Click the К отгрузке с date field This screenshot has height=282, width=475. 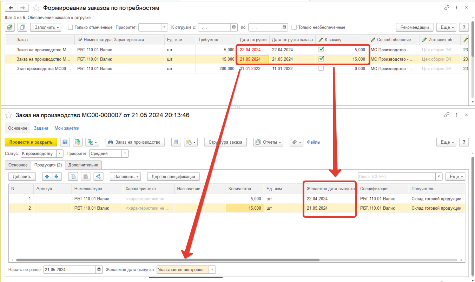click(x=215, y=27)
